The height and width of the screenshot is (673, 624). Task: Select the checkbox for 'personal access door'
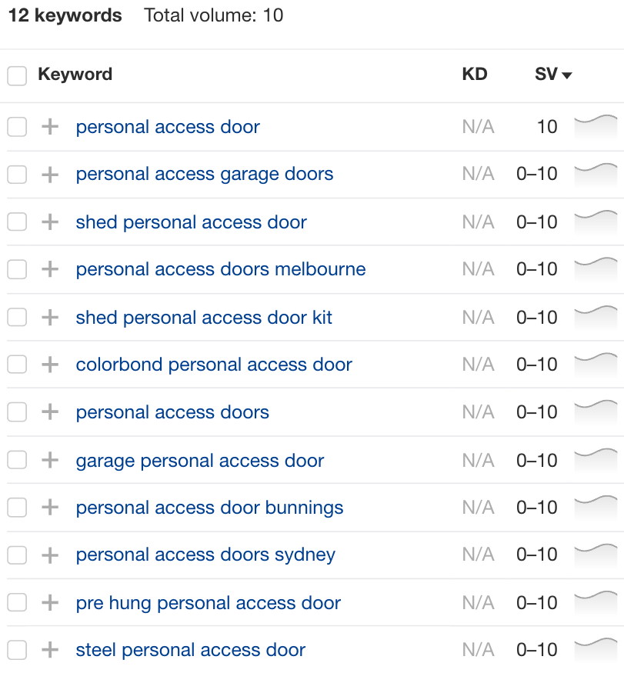point(16,127)
